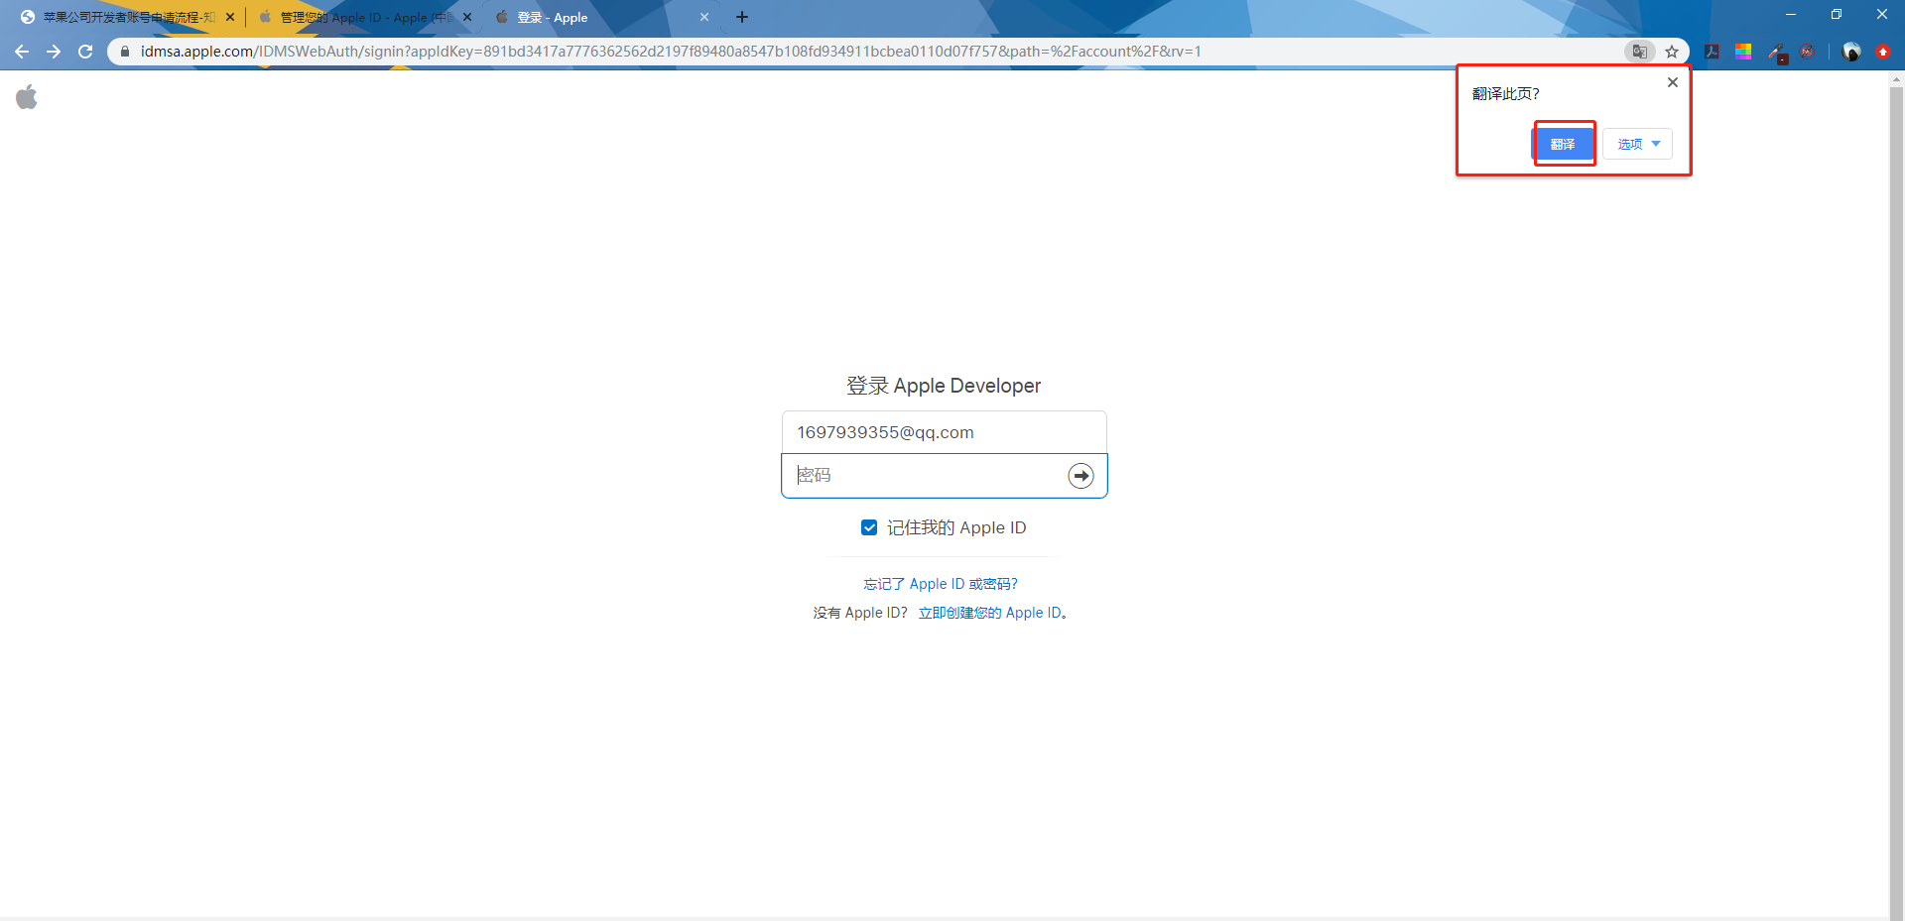Minimize the Chrome window
Image resolution: width=1905 pixels, height=921 pixels.
tap(1791, 15)
